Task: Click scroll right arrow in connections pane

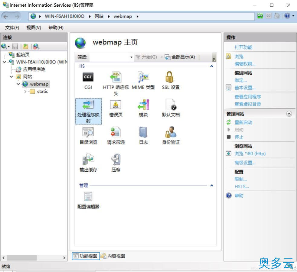Action: 64,257
